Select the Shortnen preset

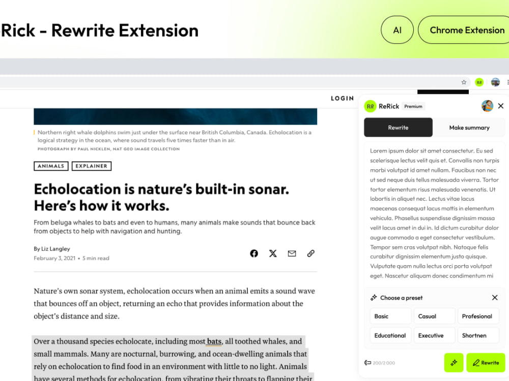(x=478, y=335)
